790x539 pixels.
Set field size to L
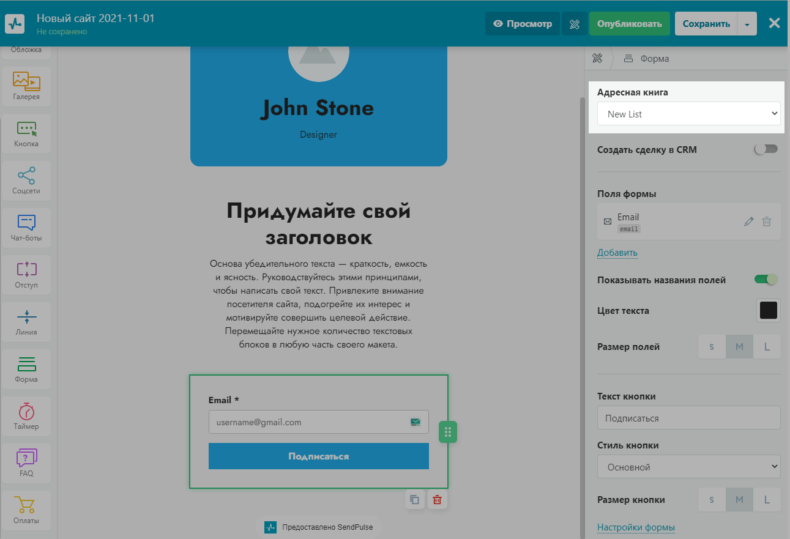tap(767, 347)
